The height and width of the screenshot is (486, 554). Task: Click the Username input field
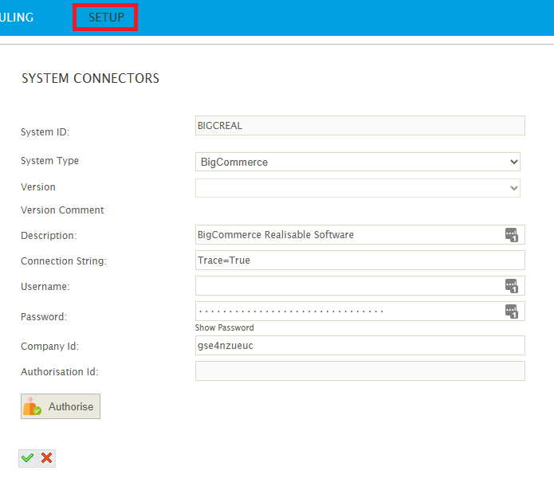tap(360, 285)
